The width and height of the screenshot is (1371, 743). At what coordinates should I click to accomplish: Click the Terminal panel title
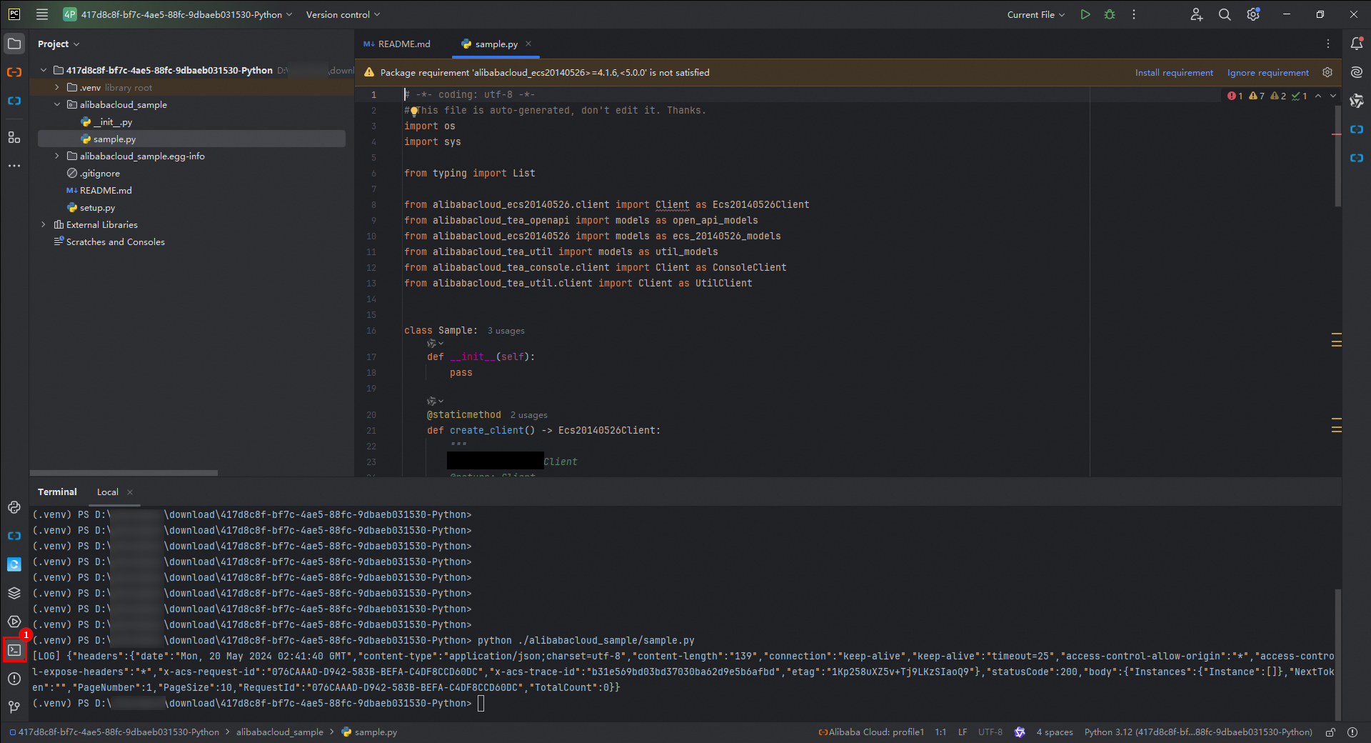pos(57,492)
